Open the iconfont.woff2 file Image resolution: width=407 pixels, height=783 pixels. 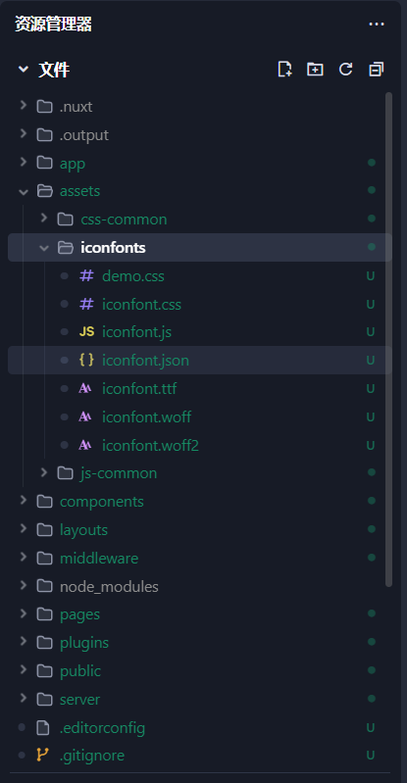[150, 445]
